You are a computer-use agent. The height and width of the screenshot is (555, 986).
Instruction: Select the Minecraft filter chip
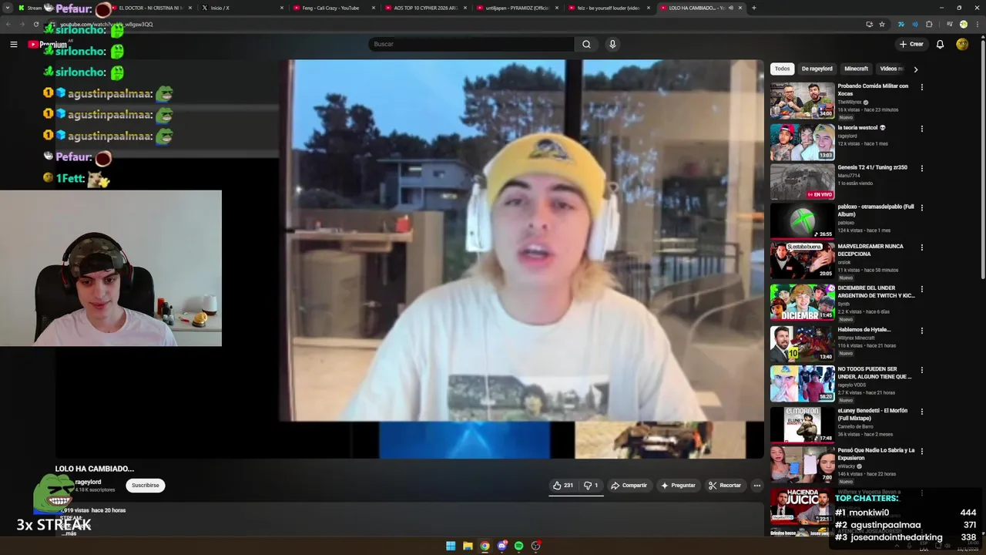pyautogui.click(x=856, y=69)
